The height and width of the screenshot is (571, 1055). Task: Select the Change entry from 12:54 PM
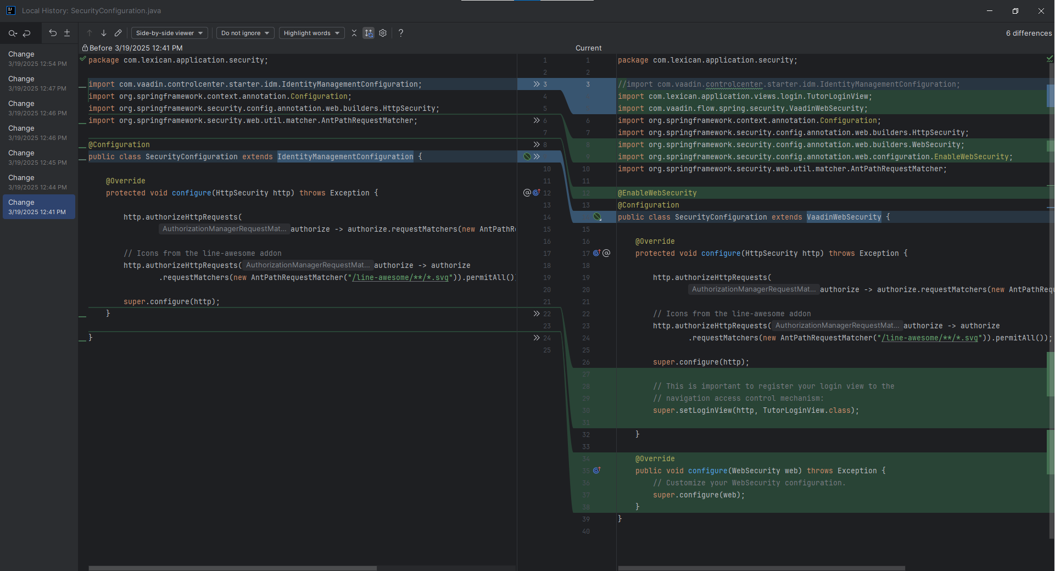click(37, 58)
